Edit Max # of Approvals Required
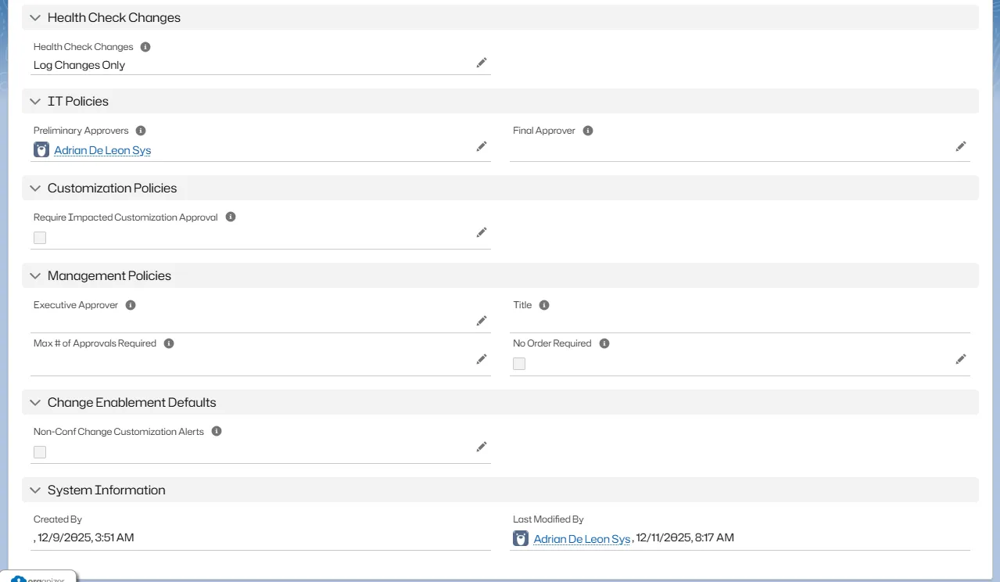 tap(482, 359)
